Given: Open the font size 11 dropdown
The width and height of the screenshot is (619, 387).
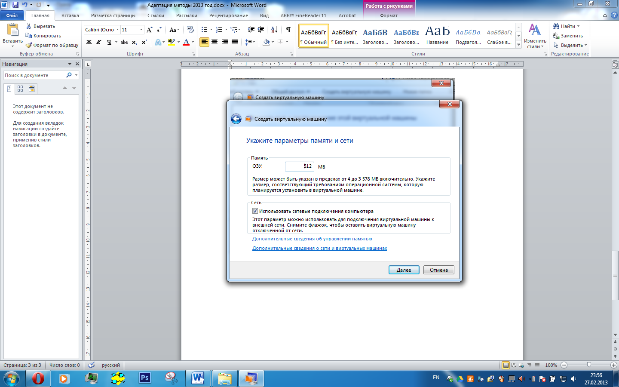Looking at the screenshot, I should coord(141,30).
